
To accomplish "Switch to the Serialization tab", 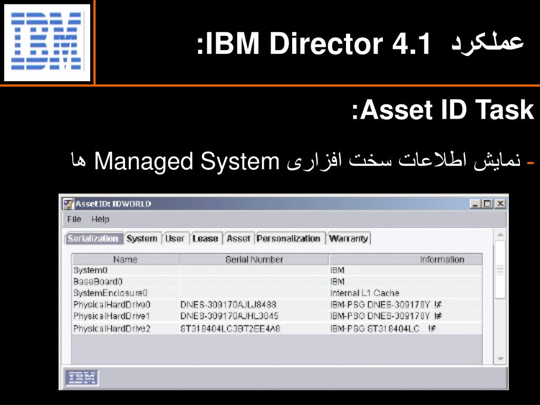I will (x=93, y=238).
